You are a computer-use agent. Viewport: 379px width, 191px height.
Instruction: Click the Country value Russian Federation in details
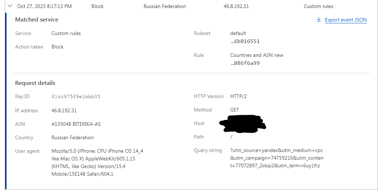coord(72,137)
